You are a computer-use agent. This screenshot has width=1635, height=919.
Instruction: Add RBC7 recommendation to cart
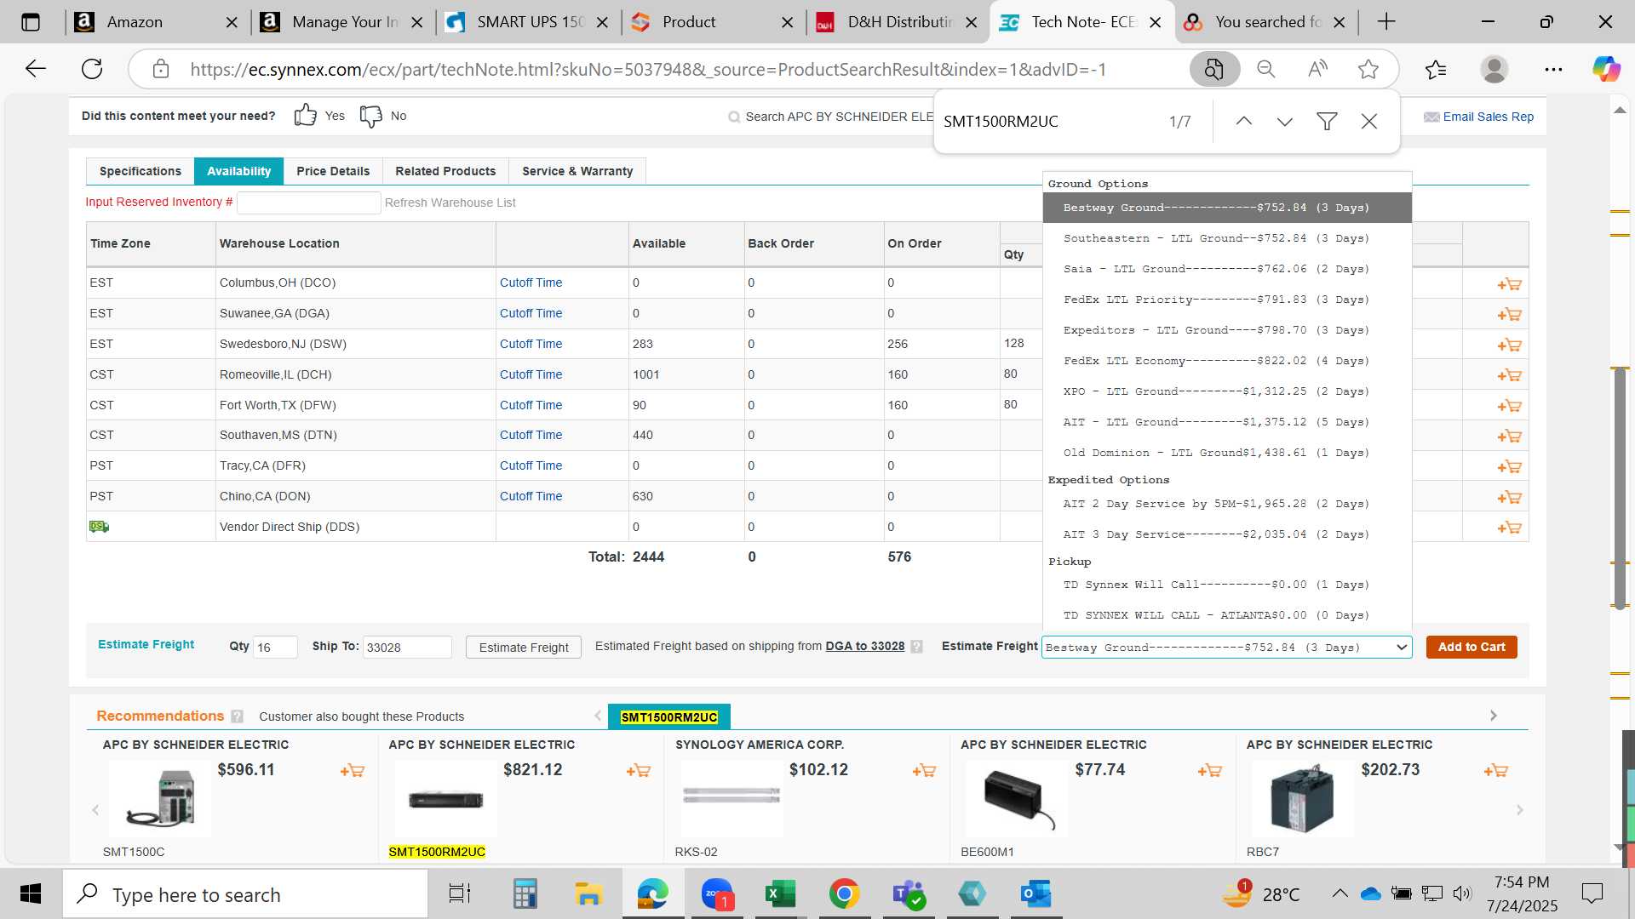pos(1495,771)
